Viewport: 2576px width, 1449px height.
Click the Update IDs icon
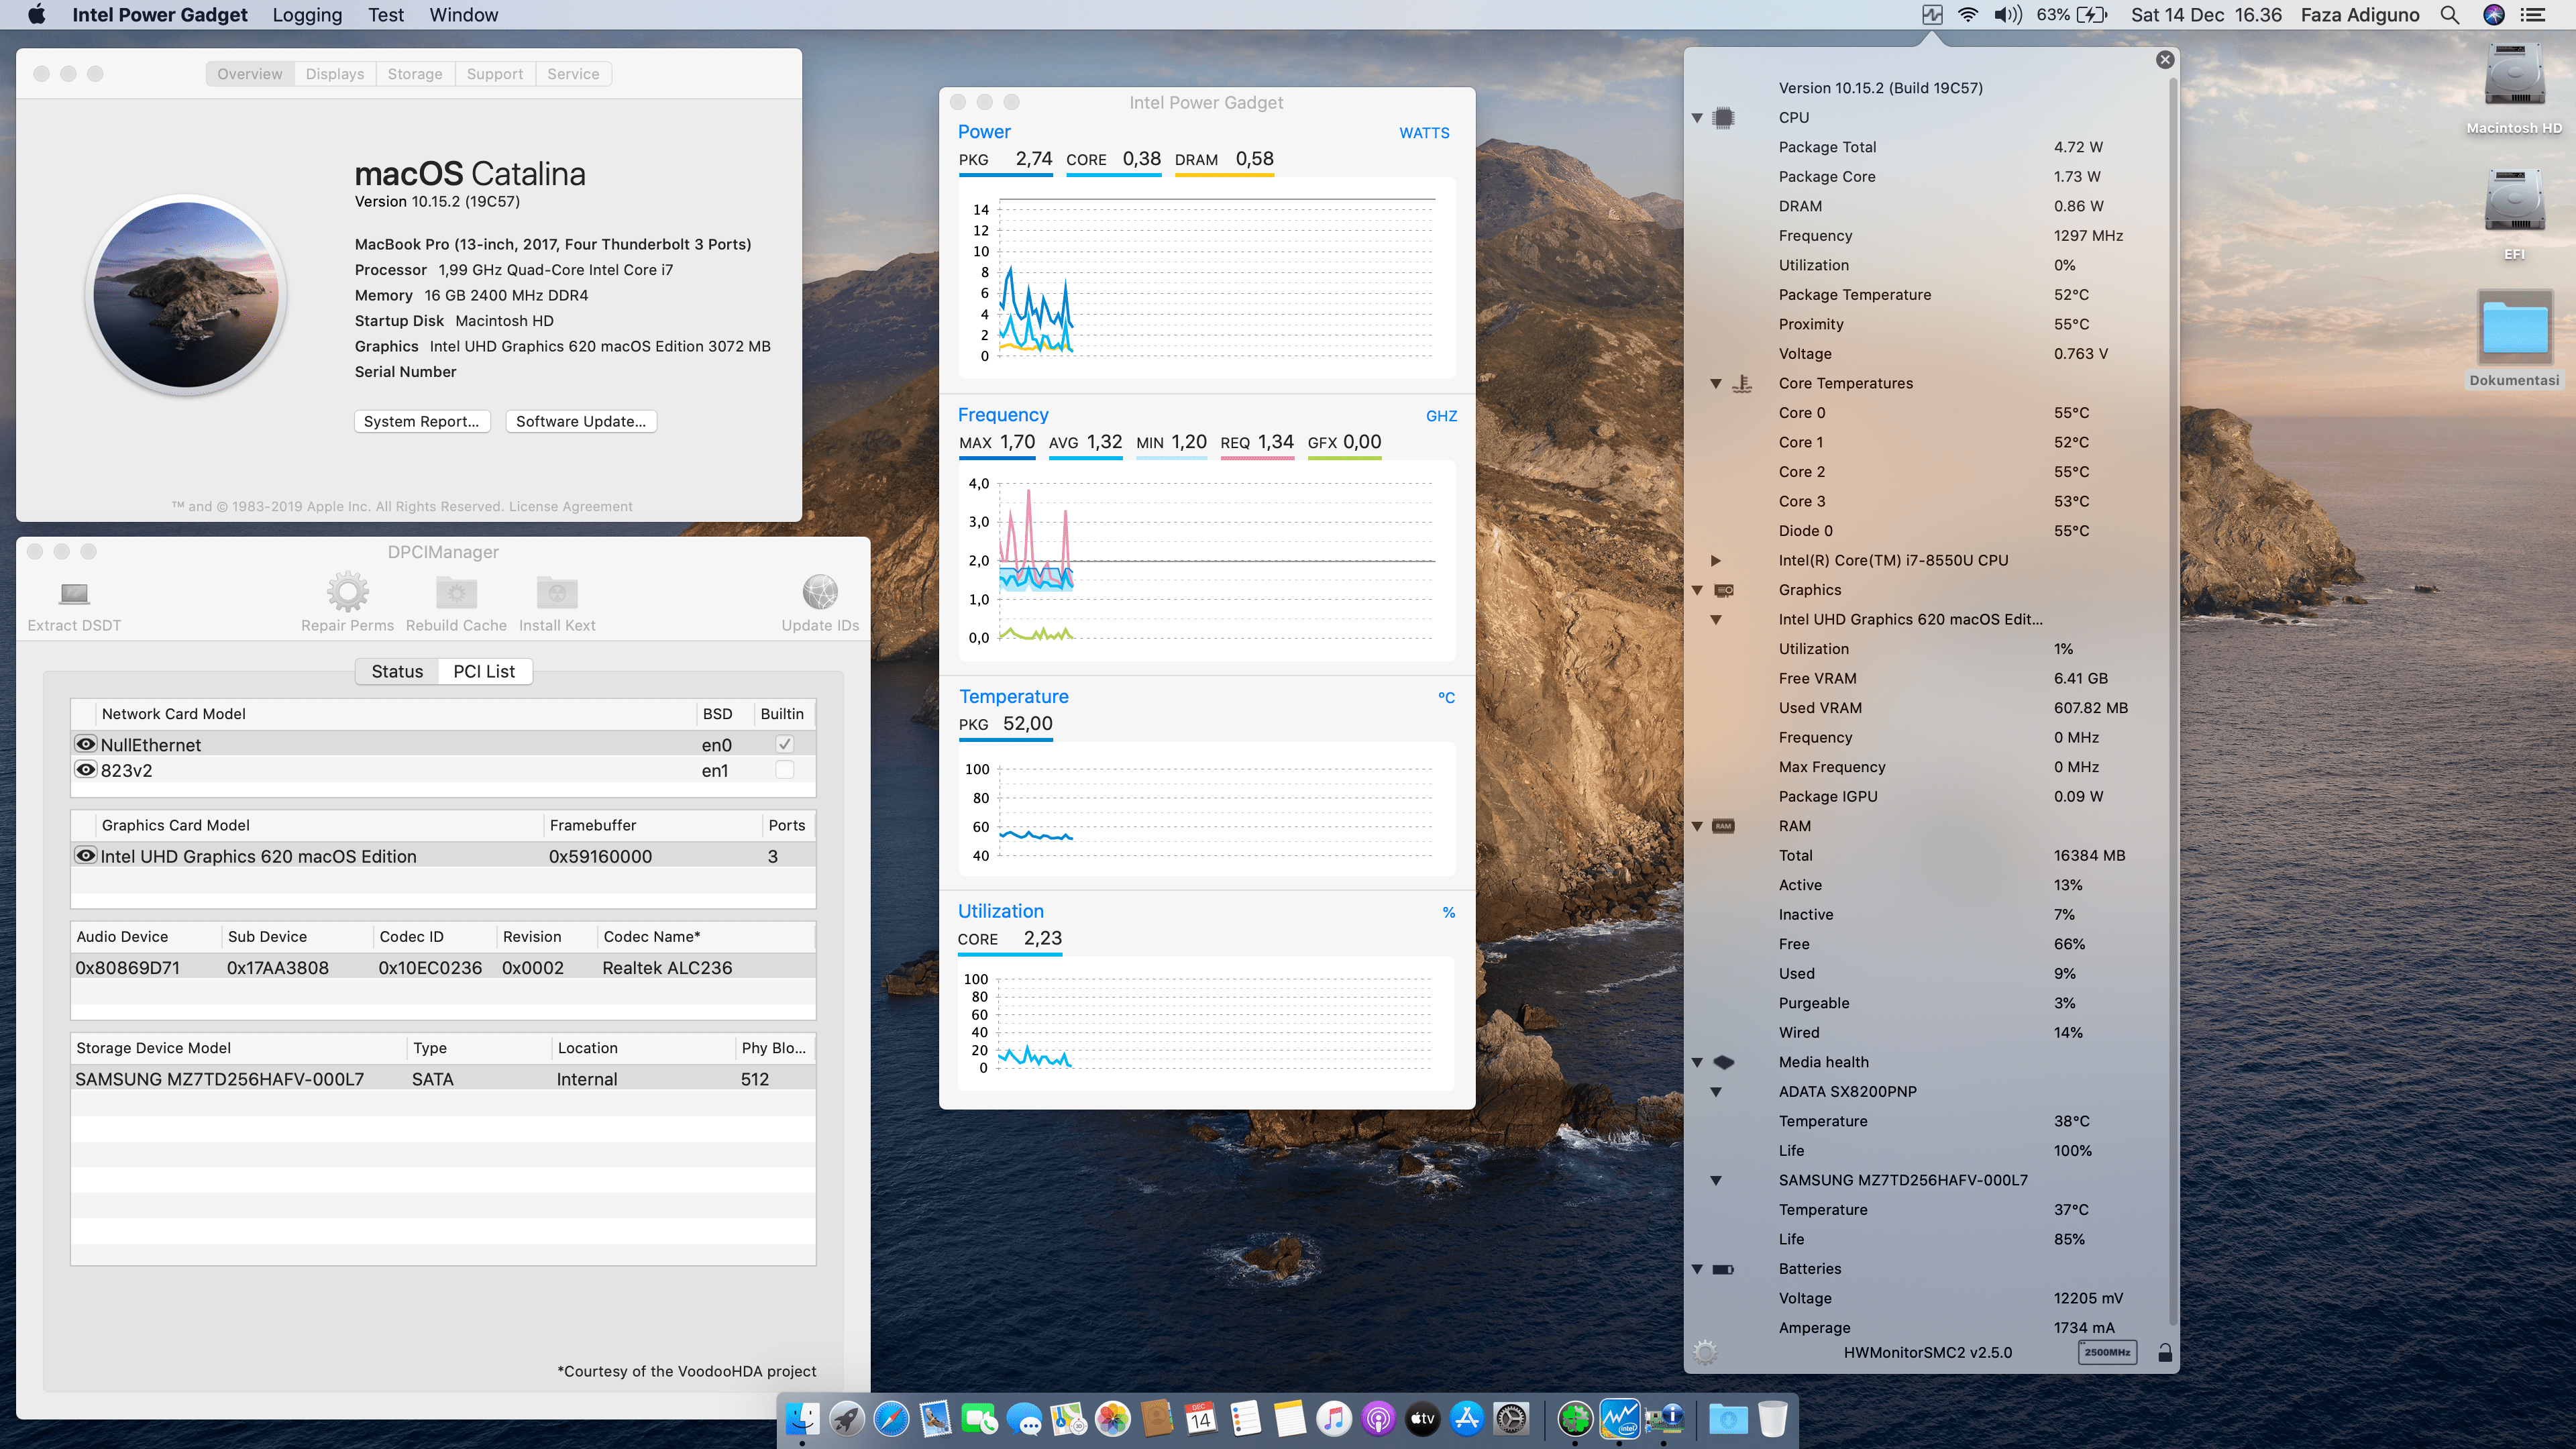pyautogui.click(x=820, y=593)
